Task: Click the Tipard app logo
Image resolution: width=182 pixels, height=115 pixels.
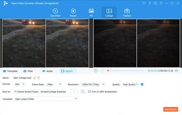Action: pyautogui.click(x=5, y=3)
